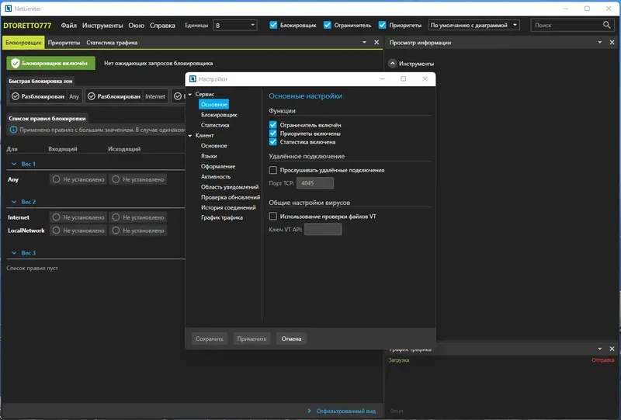The width and height of the screenshot is (621, 420).
Task: Enable Использование проверки файлов VT checkbox
Action: (x=273, y=217)
